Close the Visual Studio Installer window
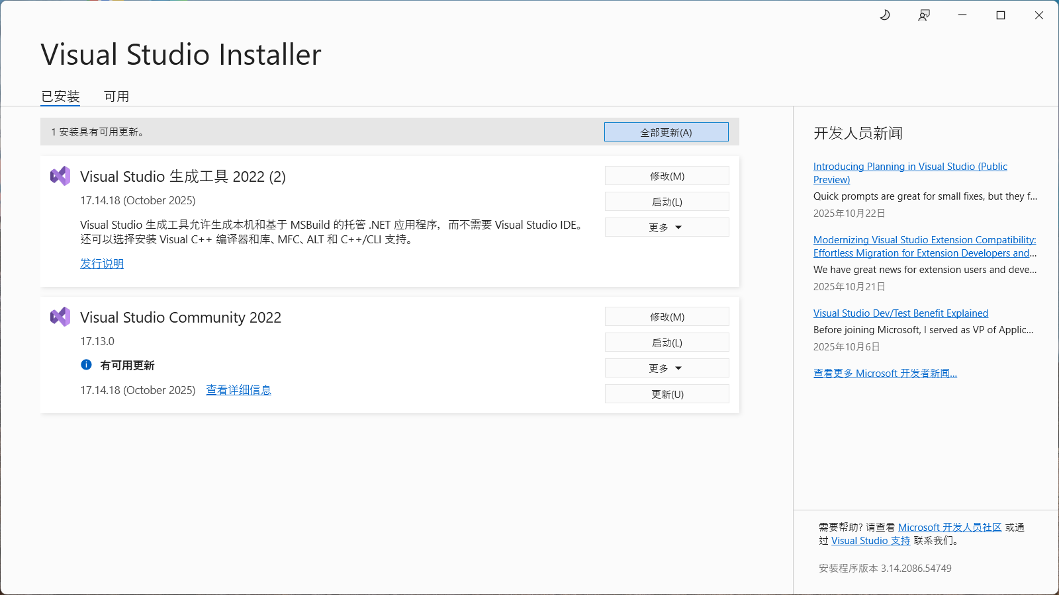1059x595 pixels. pos(1039,15)
